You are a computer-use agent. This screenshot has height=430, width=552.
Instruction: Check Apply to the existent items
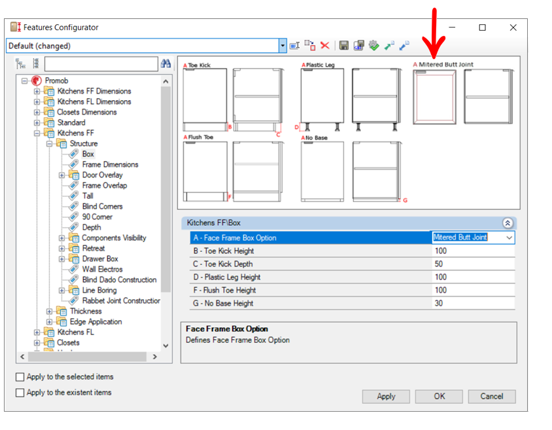(x=20, y=393)
